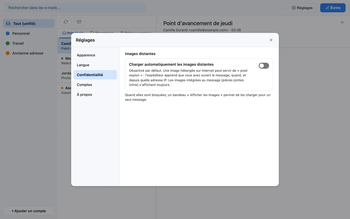This screenshot has height=219, width=350.
Task: Click the refresh mailbox icon
Action: click(x=66, y=22)
